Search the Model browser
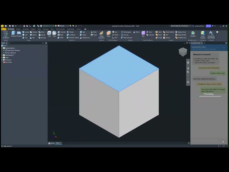Image resolution: width=229 pixels, height=172 pixels. [43, 43]
